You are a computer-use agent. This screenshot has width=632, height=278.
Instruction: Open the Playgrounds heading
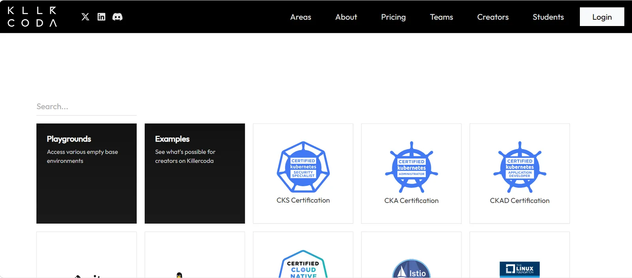(x=69, y=139)
